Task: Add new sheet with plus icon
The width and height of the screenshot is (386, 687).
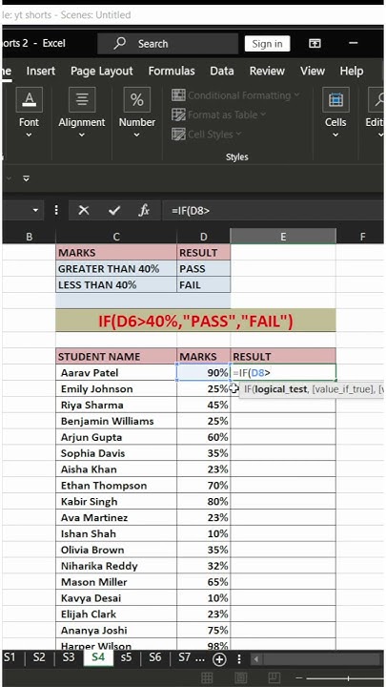Action: point(219,659)
